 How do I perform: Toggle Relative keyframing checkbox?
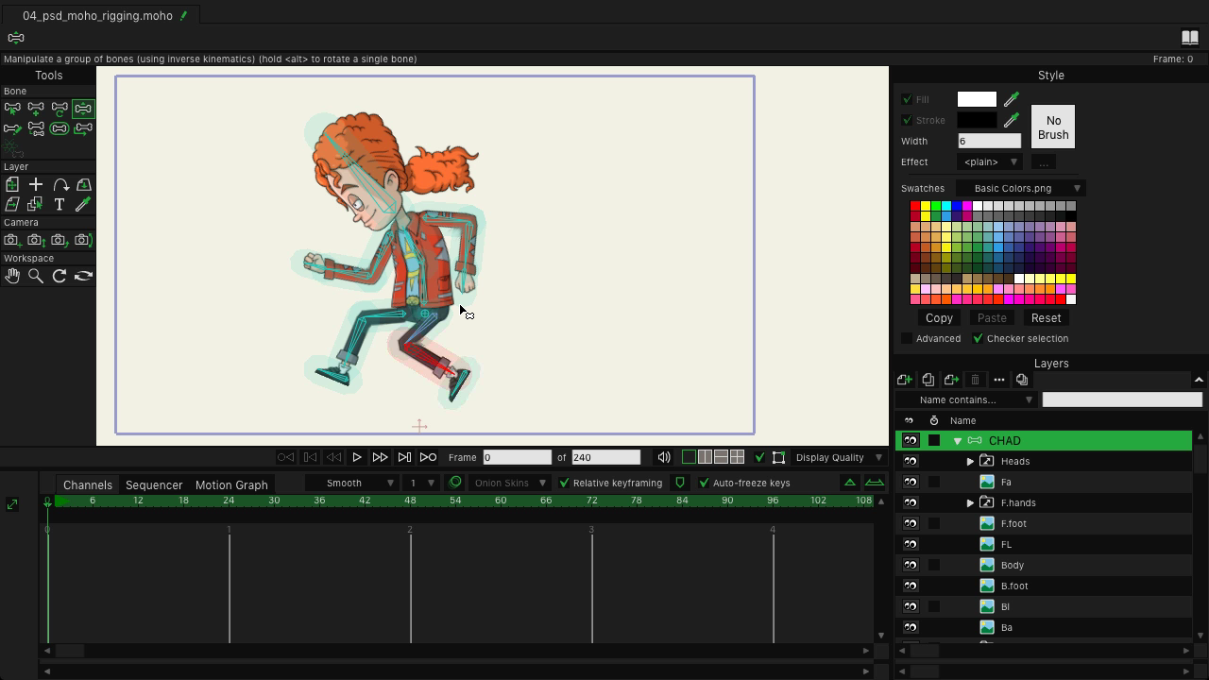[x=565, y=483]
